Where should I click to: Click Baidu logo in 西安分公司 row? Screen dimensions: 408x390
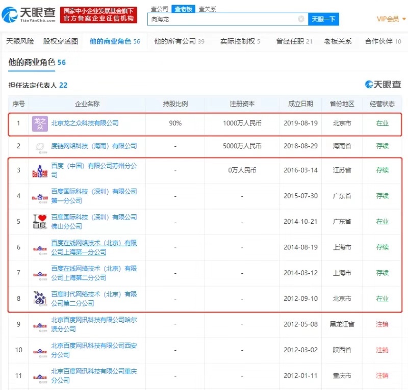point(40,352)
